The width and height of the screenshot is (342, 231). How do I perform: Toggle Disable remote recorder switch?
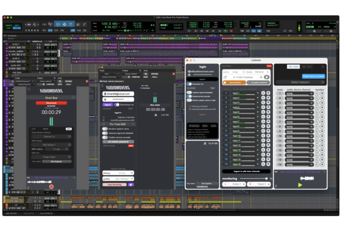click(x=105, y=136)
